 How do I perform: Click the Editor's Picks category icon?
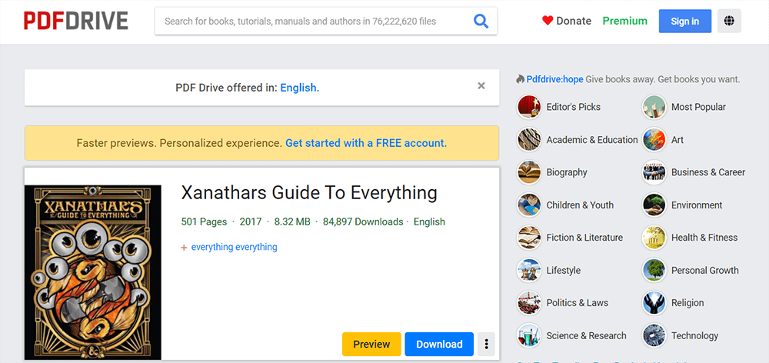point(529,107)
